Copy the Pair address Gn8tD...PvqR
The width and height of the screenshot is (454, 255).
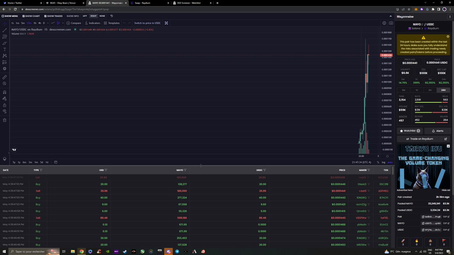click(432, 217)
